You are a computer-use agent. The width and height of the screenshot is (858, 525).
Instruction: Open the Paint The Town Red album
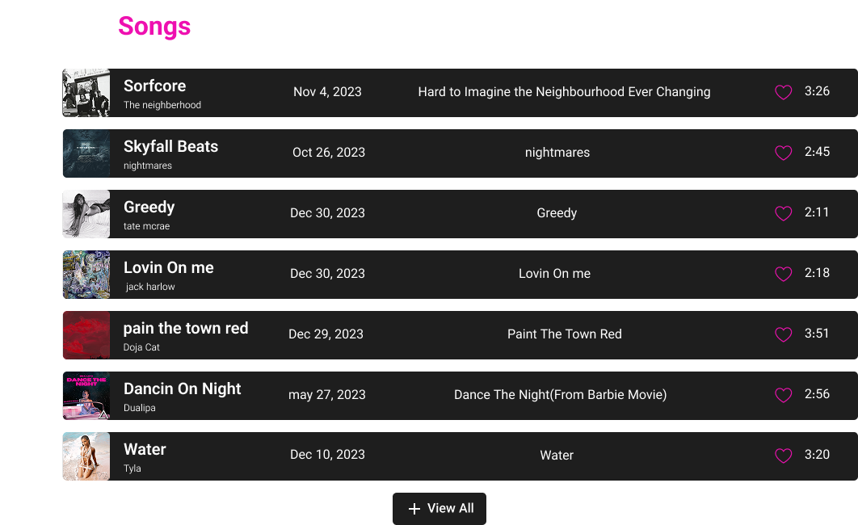tap(565, 334)
